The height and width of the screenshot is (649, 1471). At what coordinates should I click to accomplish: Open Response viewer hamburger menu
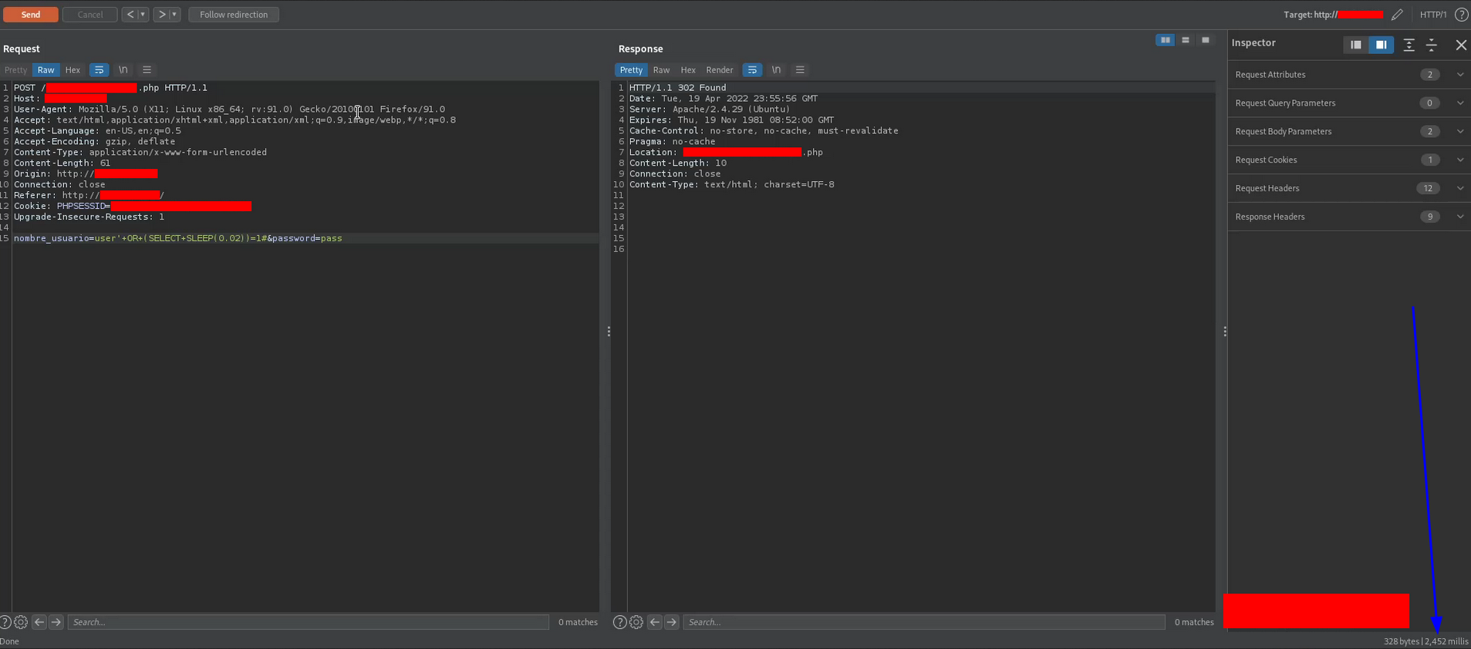coord(800,70)
